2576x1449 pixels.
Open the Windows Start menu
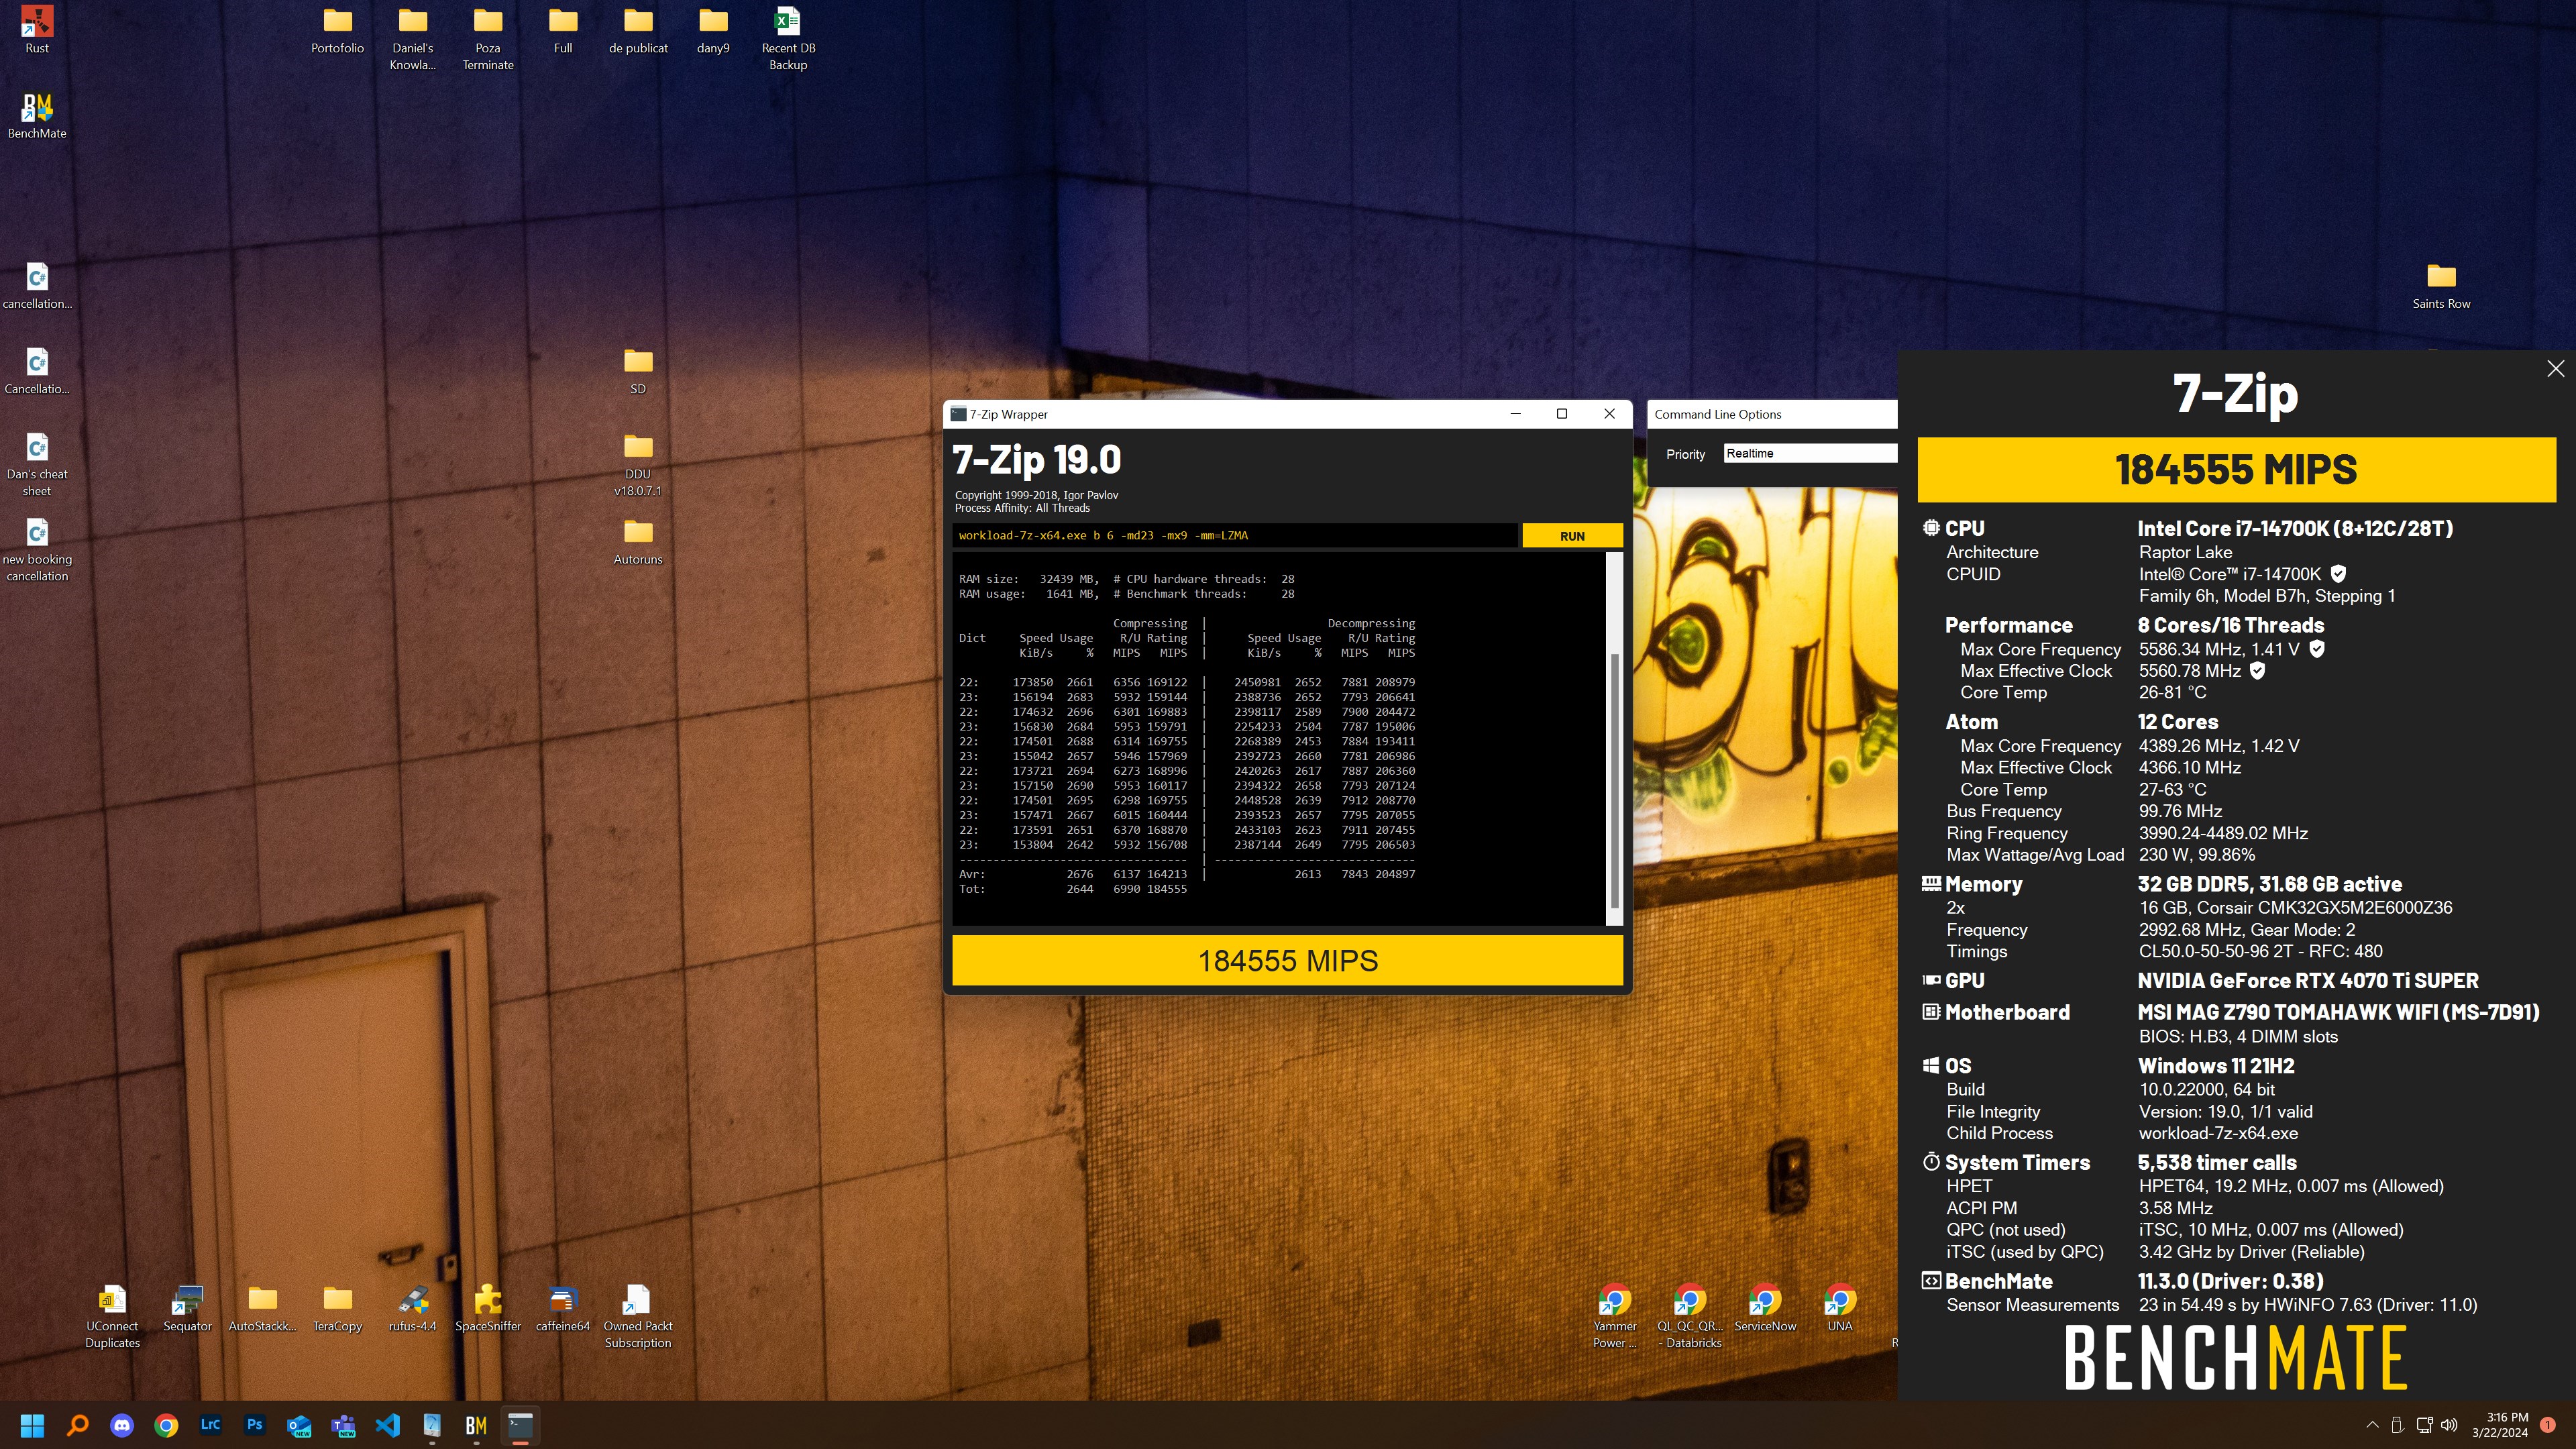click(x=32, y=1425)
